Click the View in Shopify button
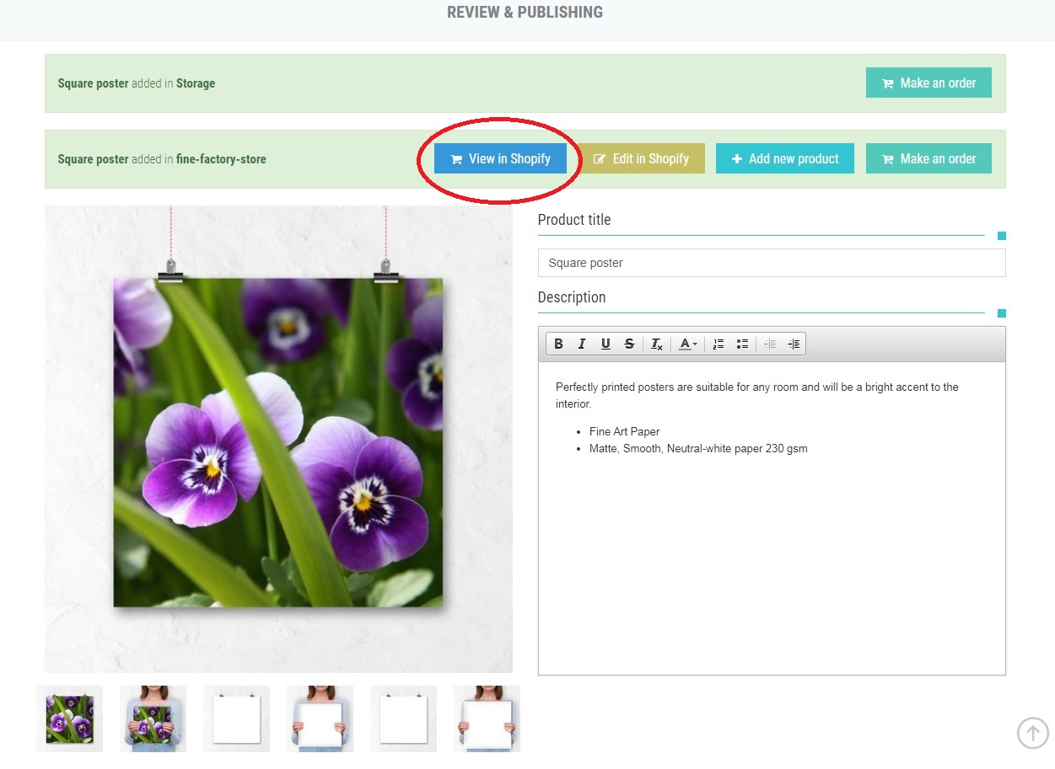1055x769 pixels. 500,158
